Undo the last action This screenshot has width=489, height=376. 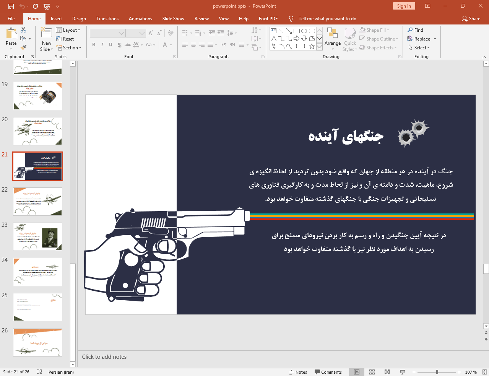coord(22,6)
